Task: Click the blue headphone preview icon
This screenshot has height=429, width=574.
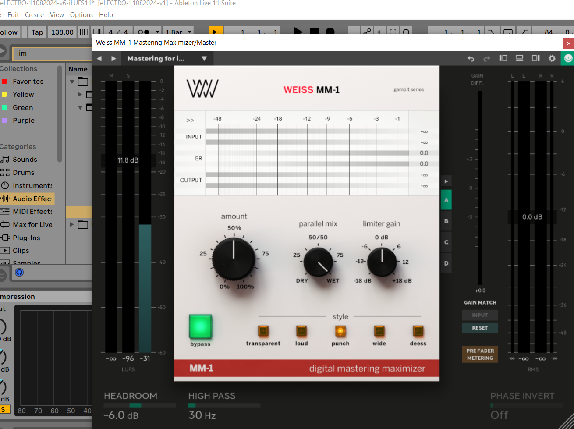Action: coord(19,273)
